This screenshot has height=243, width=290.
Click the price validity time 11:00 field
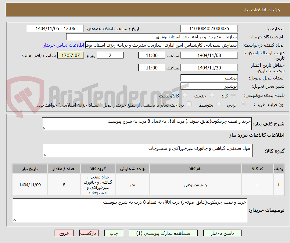[x=152, y=68]
